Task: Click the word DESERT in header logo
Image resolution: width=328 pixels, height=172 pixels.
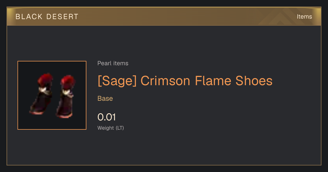Action: pos(63,17)
